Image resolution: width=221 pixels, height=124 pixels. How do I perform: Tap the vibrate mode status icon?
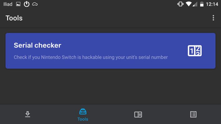[180, 4]
